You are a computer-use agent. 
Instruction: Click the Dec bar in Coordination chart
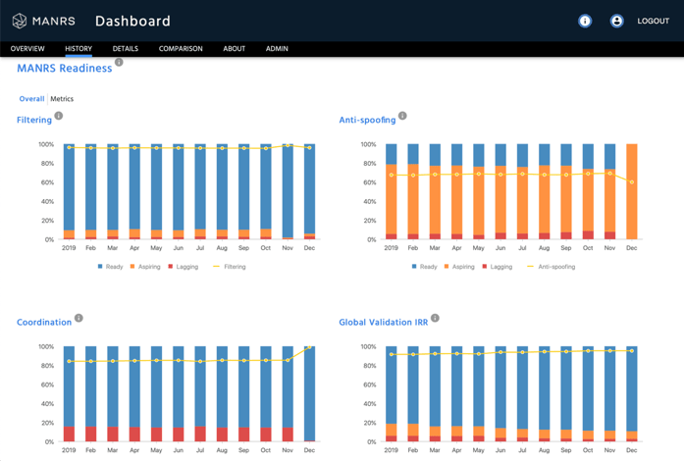tap(309, 394)
